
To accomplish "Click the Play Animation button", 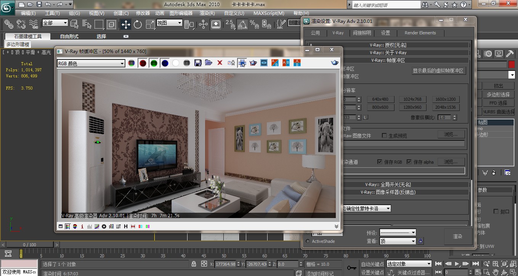I will pos(457,264).
